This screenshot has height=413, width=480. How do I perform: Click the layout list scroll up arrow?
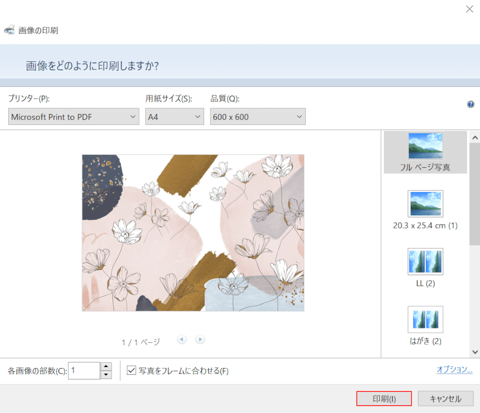(x=475, y=138)
